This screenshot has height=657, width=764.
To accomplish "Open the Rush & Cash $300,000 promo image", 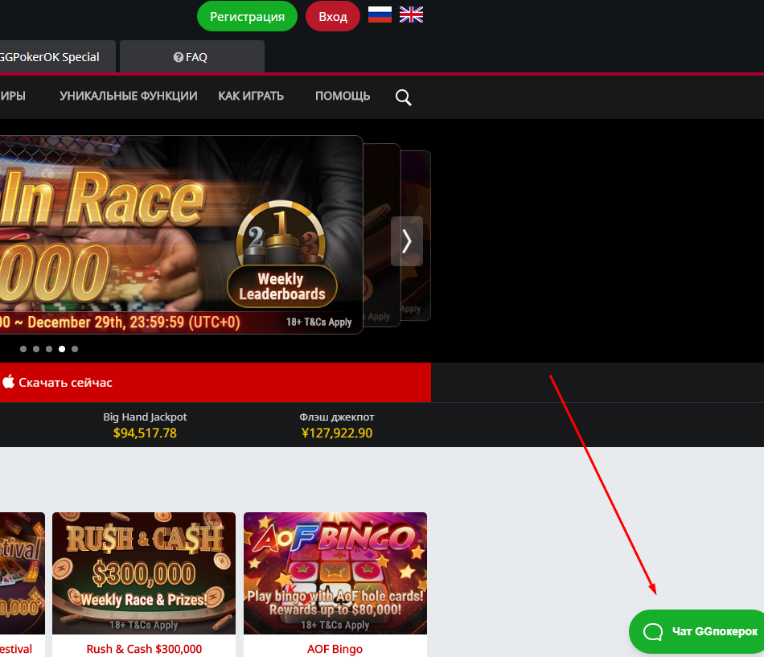I will click(144, 573).
